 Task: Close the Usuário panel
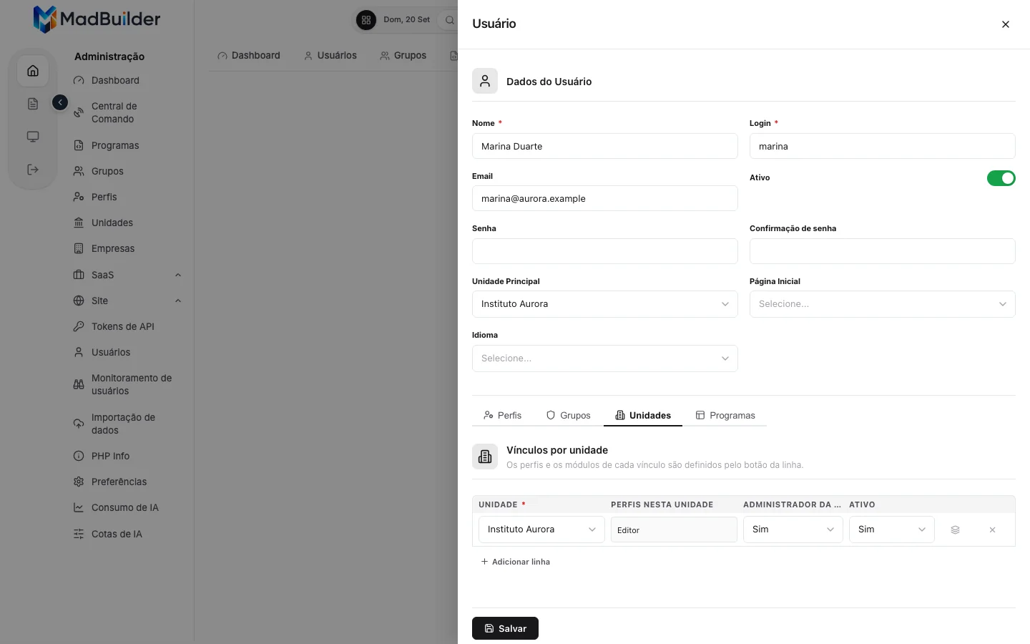point(1006,24)
